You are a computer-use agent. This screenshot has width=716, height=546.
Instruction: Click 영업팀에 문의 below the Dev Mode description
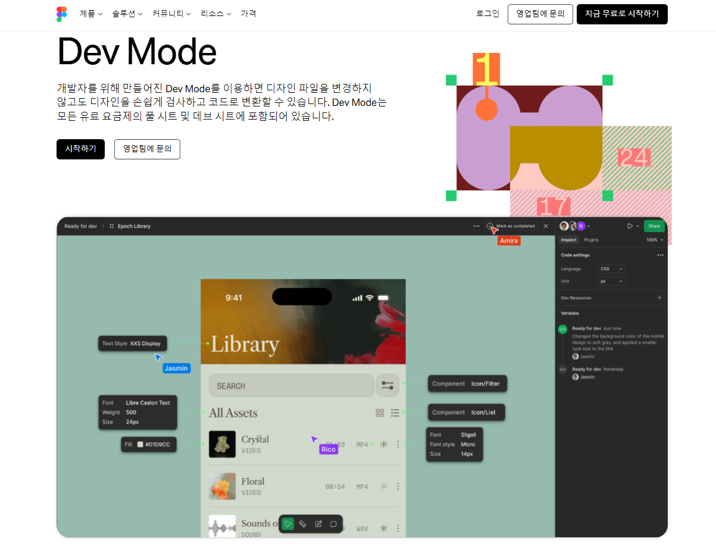click(x=147, y=149)
